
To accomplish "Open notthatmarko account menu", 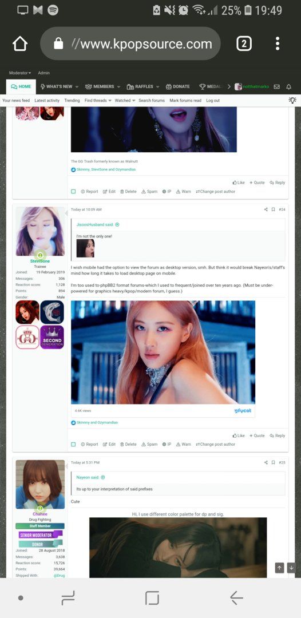I will point(252,87).
